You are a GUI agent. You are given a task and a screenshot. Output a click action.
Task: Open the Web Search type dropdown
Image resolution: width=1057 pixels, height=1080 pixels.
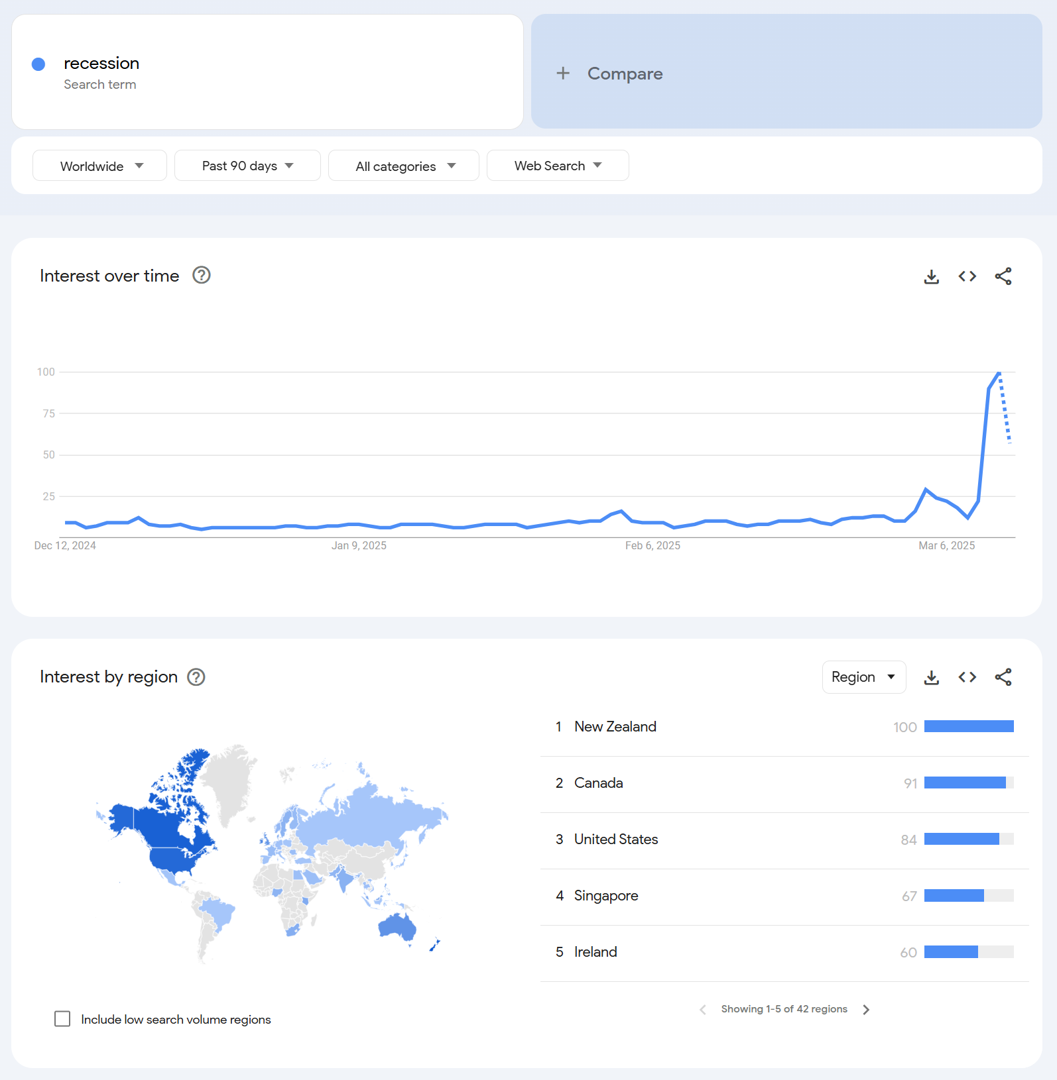(558, 166)
